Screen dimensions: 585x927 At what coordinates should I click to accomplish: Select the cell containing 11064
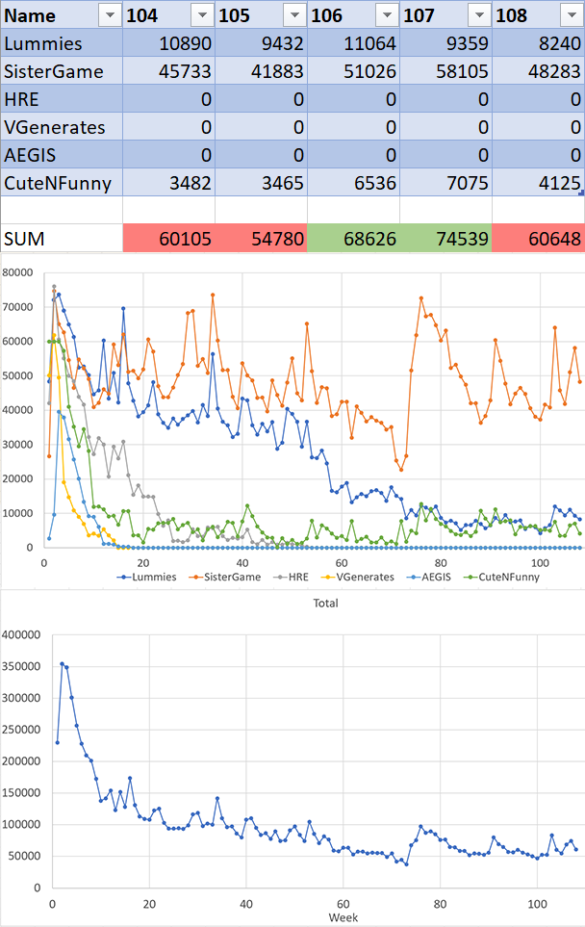click(x=353, y=43)
